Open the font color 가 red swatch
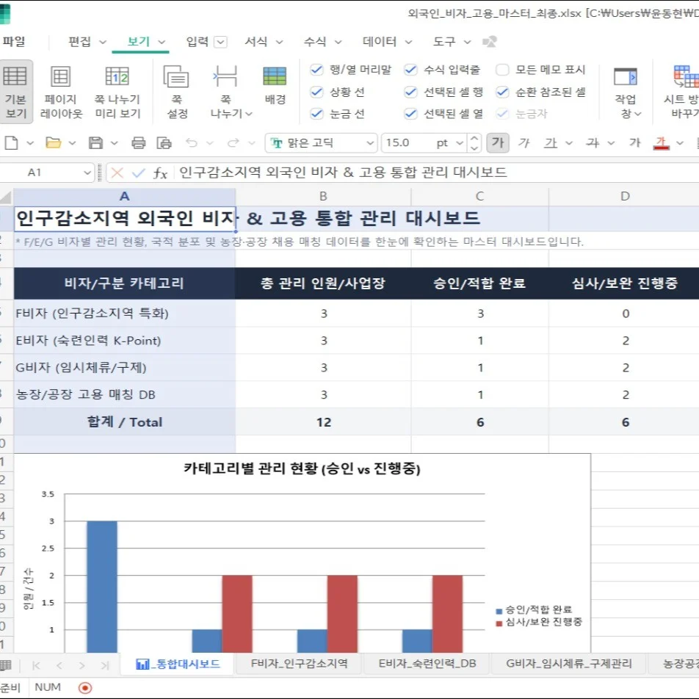This screenshot has width=699, height=699. click(x=661, y=143)
